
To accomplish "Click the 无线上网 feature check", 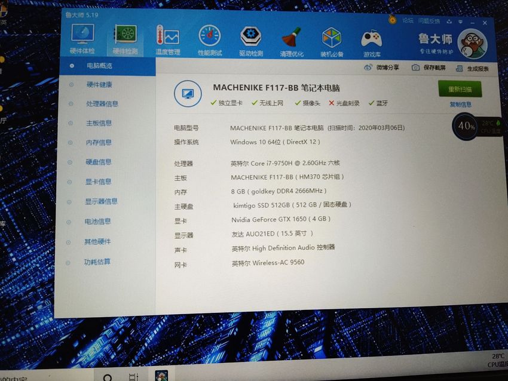I will [x=268, y=103].
